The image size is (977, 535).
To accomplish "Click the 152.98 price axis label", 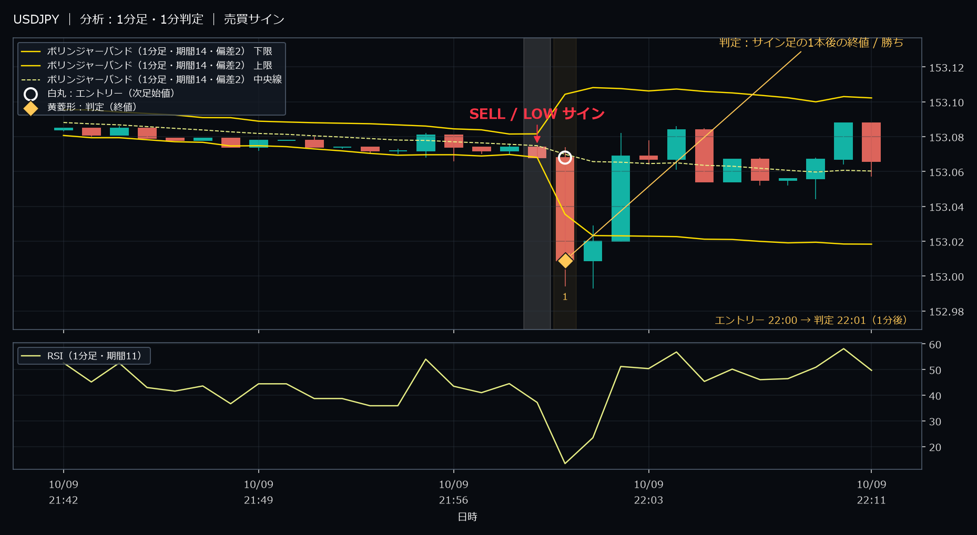I will (947, 312).
